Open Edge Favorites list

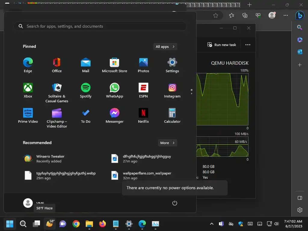[232, 15]
